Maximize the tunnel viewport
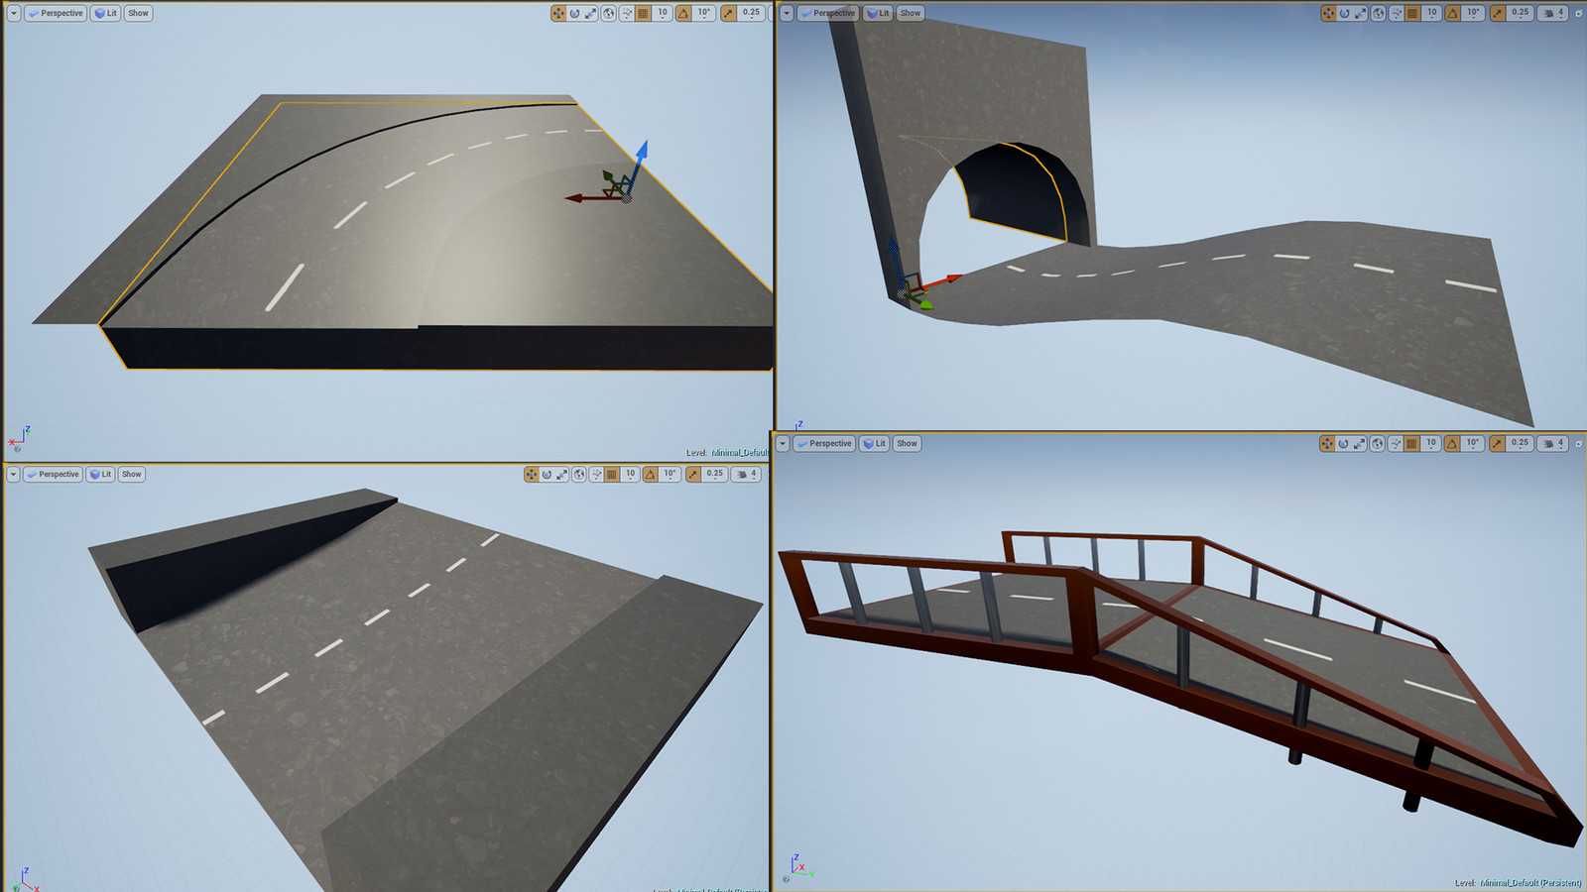Screen dimensions: 1587x892 click(1578, 13)
